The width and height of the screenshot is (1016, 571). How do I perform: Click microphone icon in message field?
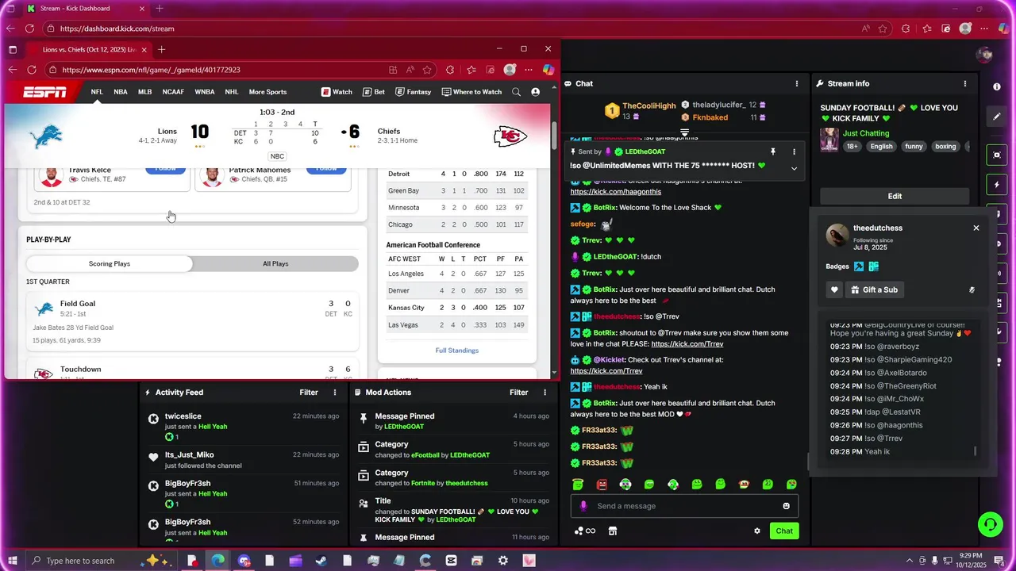583,506
